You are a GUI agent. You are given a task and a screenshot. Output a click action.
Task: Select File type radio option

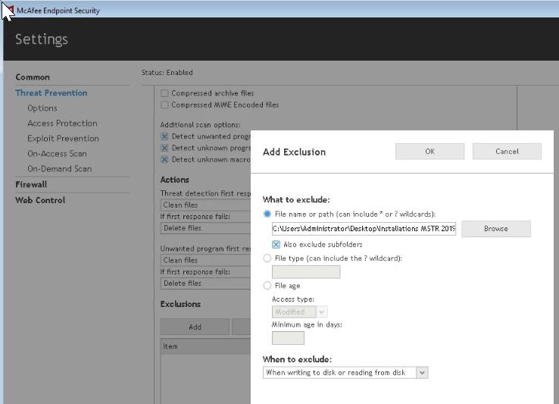267,258
